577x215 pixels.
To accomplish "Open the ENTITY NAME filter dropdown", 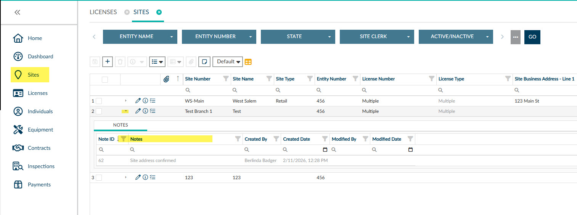I will [x=140, y=37].
